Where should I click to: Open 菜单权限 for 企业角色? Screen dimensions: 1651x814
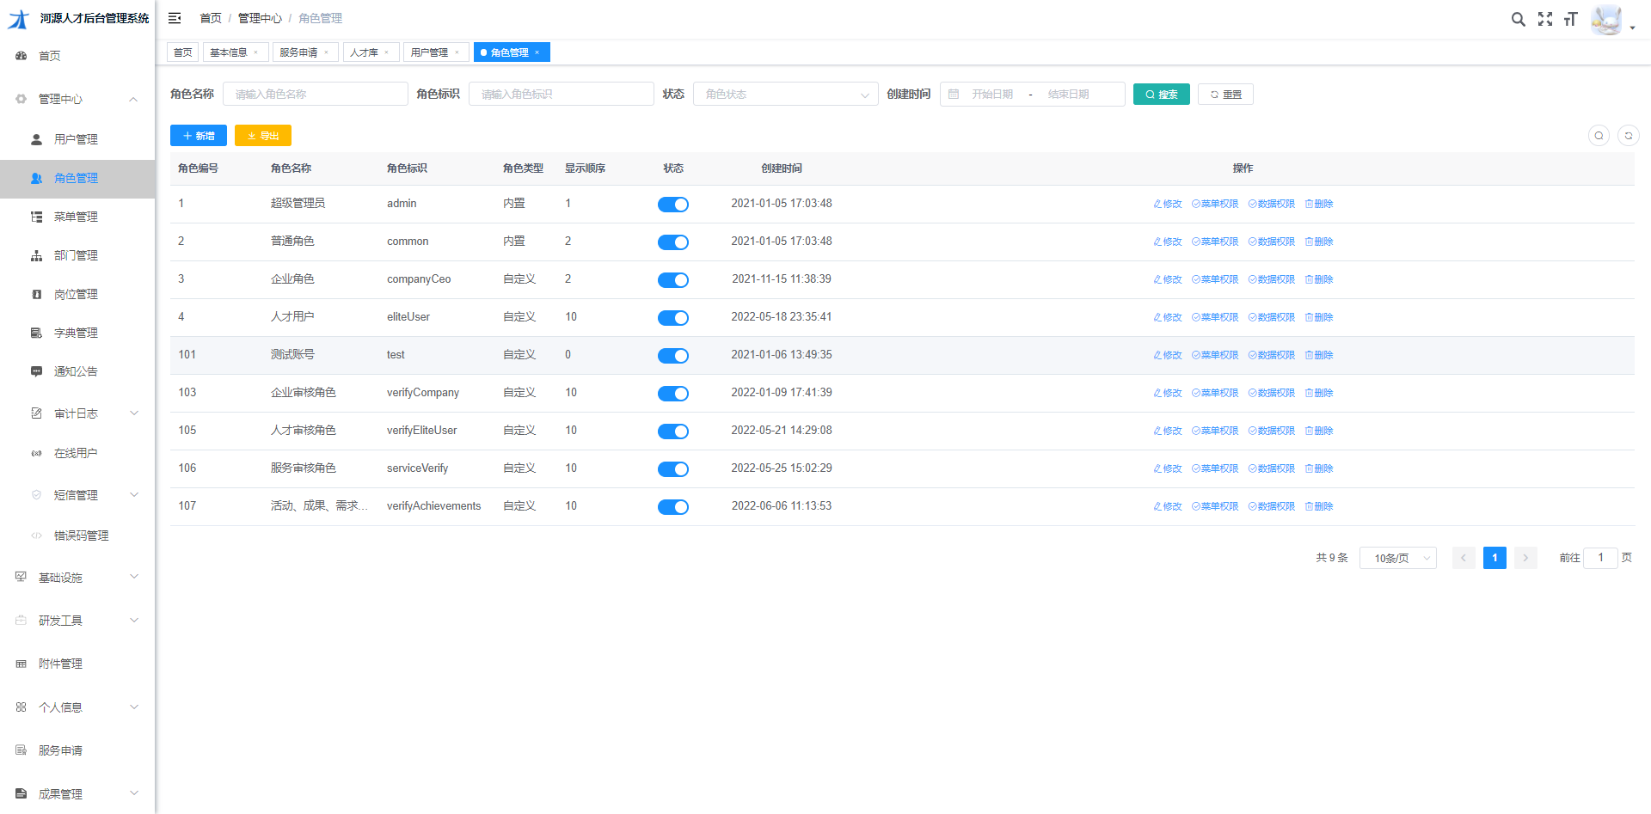[x=1215, y=279]
